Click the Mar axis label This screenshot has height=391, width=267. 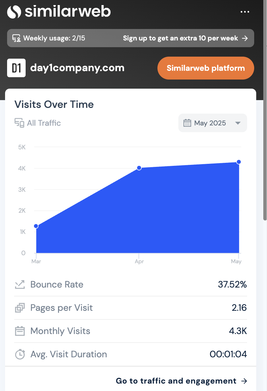tap(36, 261)
